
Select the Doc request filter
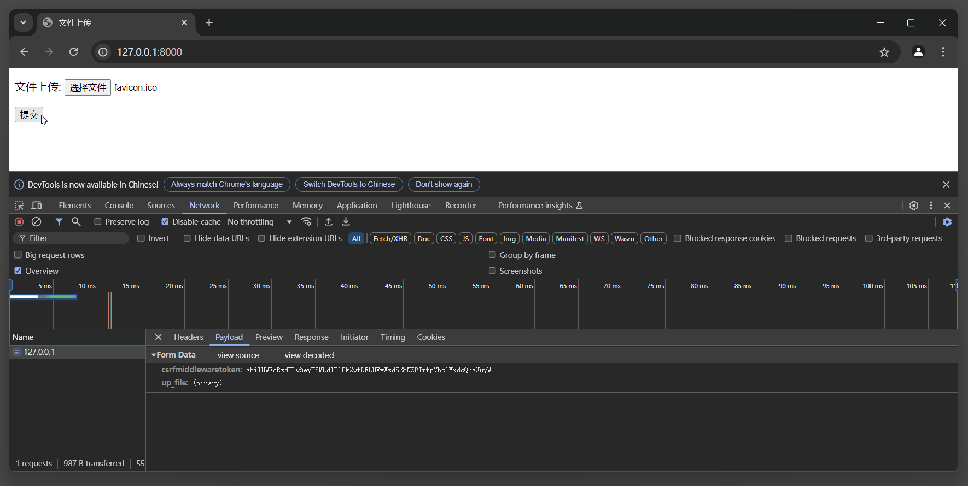click(x=424, y=239)
